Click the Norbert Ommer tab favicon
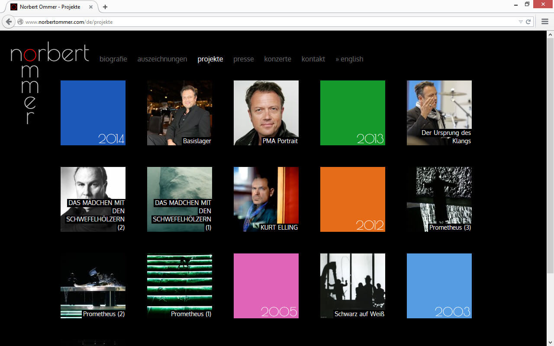The width and height of the screenshot is (554, 346). coord(14,7)
